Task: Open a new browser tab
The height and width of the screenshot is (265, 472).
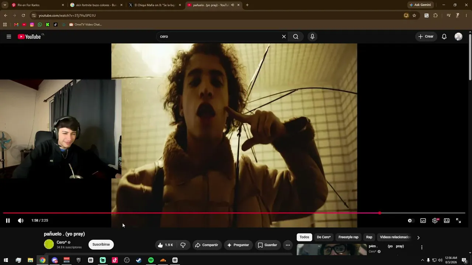Action: tap(247, 5)
